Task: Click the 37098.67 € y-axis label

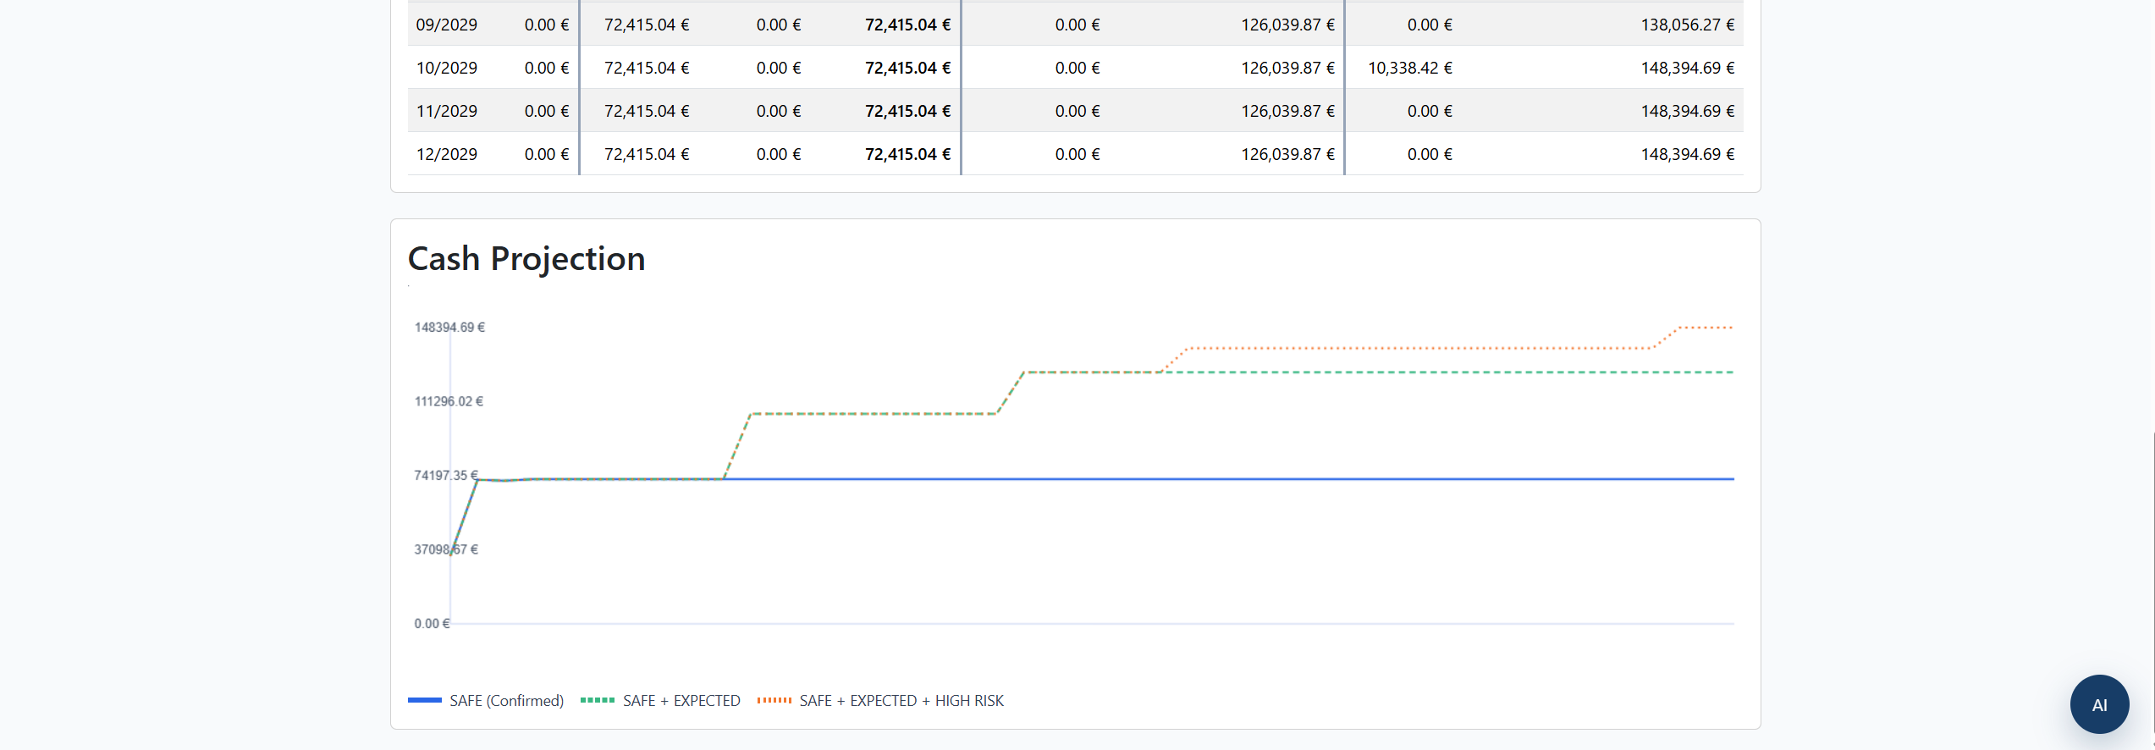Action: pyautogui.click(x=446, y=549)
